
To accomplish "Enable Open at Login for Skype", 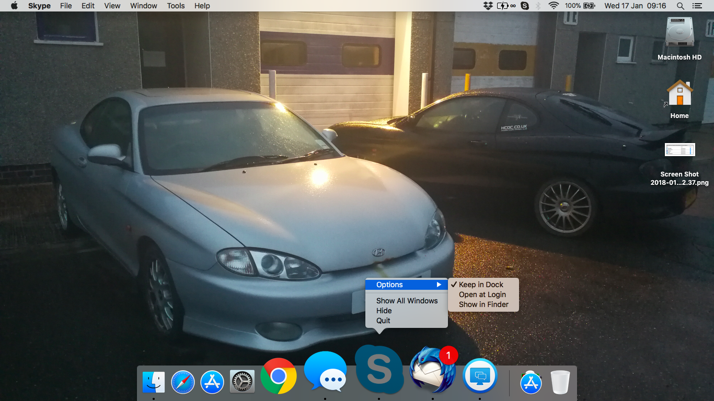I will coord(482,294).
